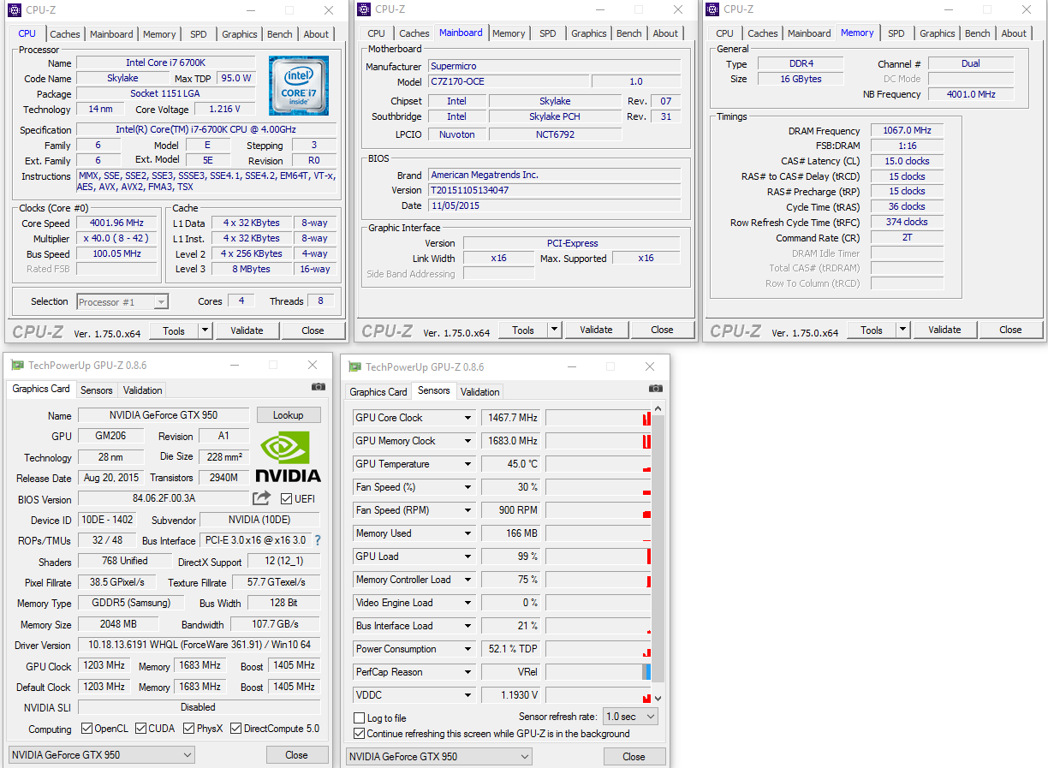Image resolution: width=1048 pixels, height=768 pixels.
Task: Open the Fan Speed (%) sensor dropdown
Action: (x=467, y=487)
